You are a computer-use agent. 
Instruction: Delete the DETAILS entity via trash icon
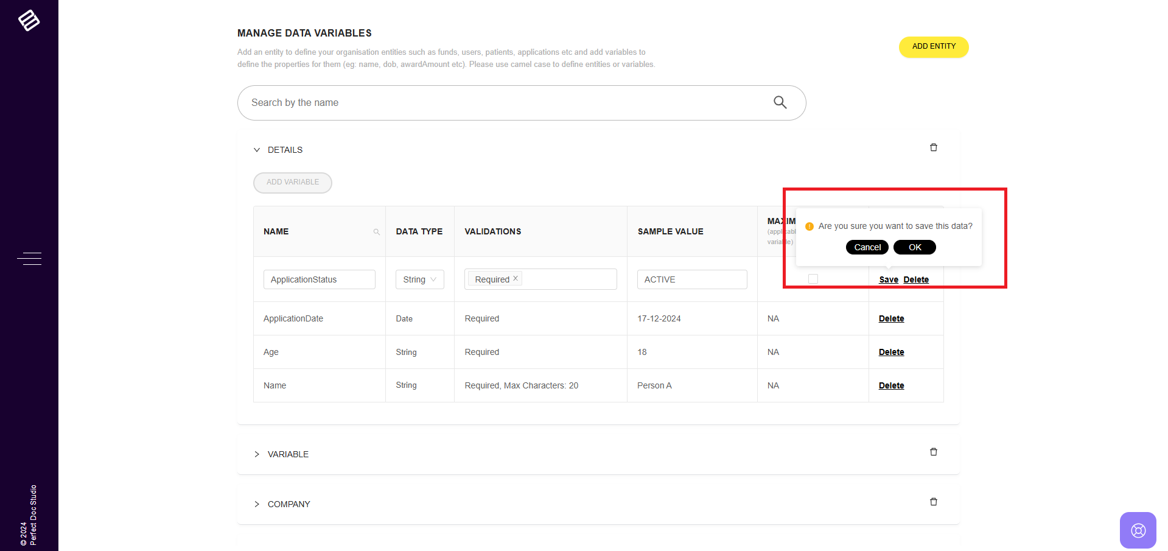933,147
